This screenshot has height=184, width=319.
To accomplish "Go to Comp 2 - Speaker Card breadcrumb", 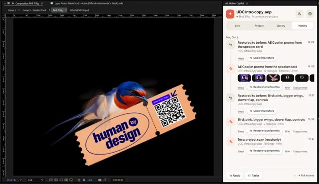I will [x=34, y=10].
